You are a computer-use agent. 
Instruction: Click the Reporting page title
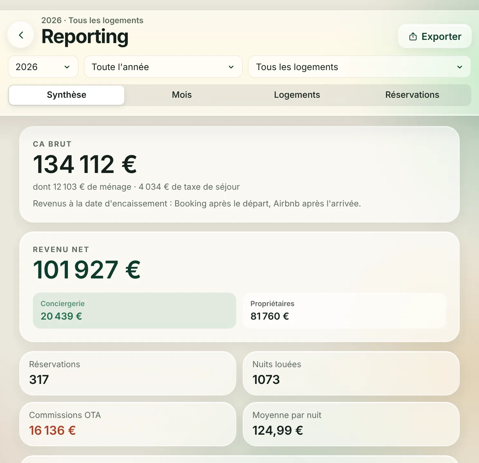pyautogui.click(x=85, y=37)
